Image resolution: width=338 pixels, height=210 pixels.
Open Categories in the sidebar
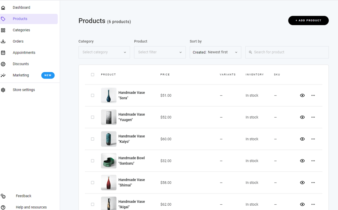tap(21, 30)
